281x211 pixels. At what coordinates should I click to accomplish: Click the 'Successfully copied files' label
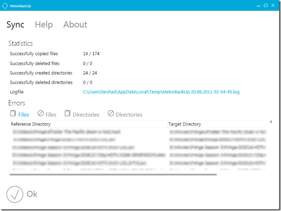(x=34, y=54)
